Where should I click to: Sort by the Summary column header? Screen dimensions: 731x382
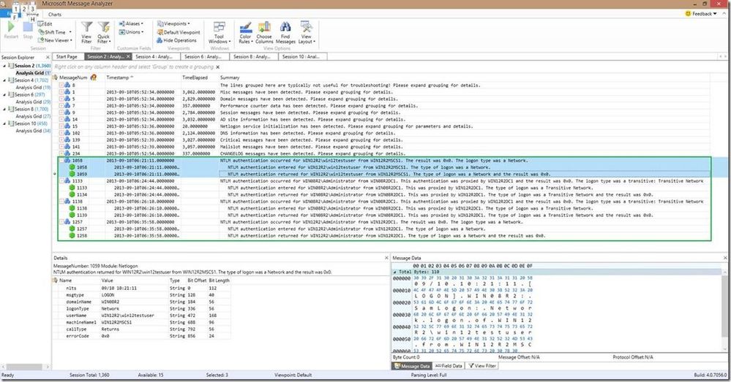(x=464, y=77)
